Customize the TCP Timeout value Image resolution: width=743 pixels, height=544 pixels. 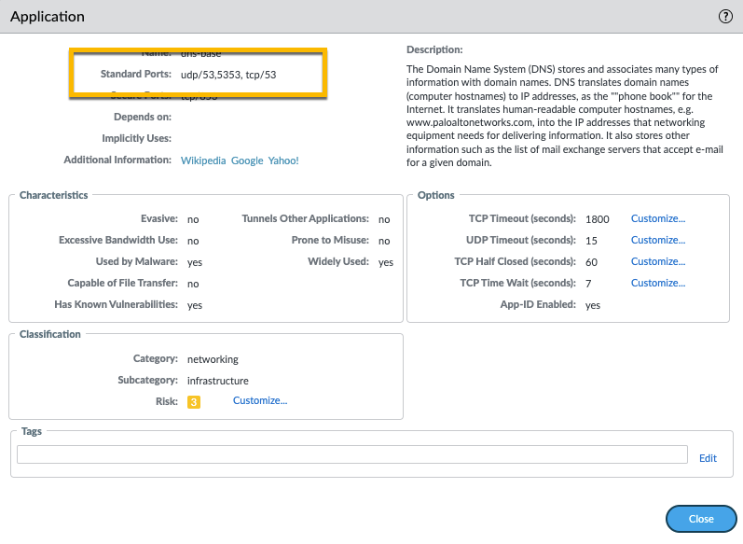658,218
